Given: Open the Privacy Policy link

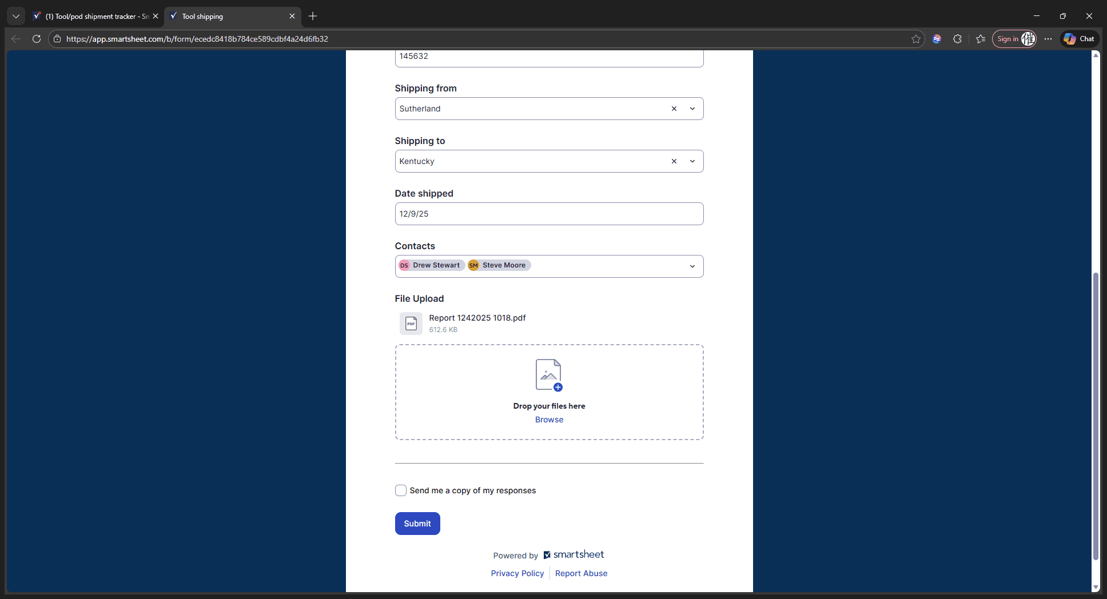Looking at the screenshot, I should tap(517, 573).
